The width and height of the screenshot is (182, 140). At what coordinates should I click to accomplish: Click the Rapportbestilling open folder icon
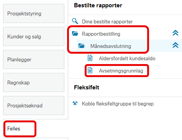[x=75, y=33]
